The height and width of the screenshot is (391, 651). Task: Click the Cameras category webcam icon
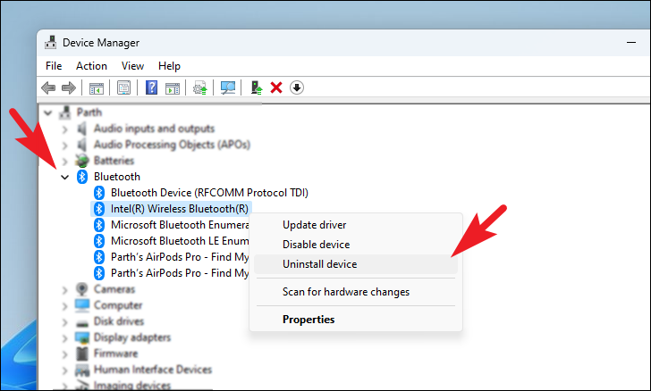(81, 289)
